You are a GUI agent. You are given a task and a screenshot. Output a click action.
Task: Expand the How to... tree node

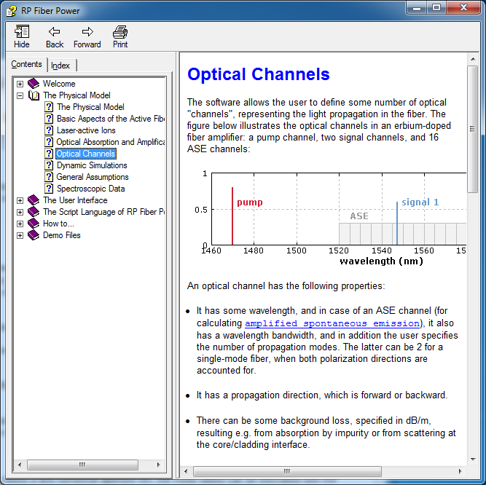click(x=20, y=224)
